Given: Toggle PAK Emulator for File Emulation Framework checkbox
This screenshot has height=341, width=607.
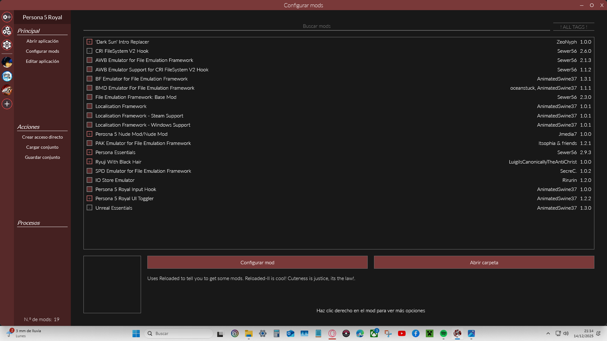Looking at the screenshot, I should coord(89,143).
